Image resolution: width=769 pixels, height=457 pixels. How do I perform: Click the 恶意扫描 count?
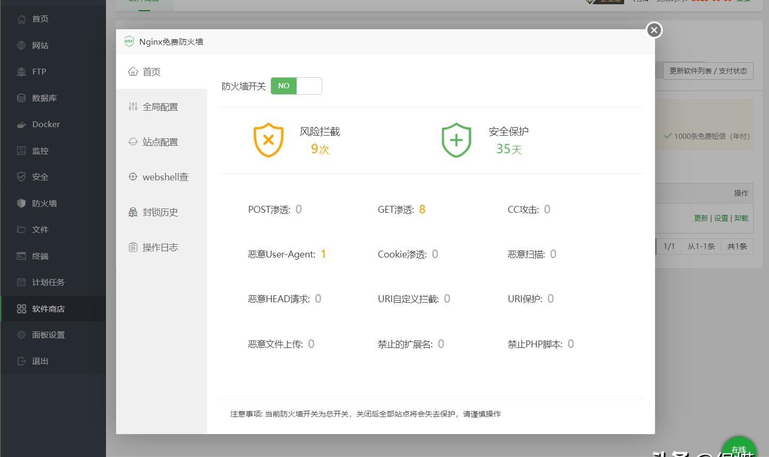coord(553,254)
